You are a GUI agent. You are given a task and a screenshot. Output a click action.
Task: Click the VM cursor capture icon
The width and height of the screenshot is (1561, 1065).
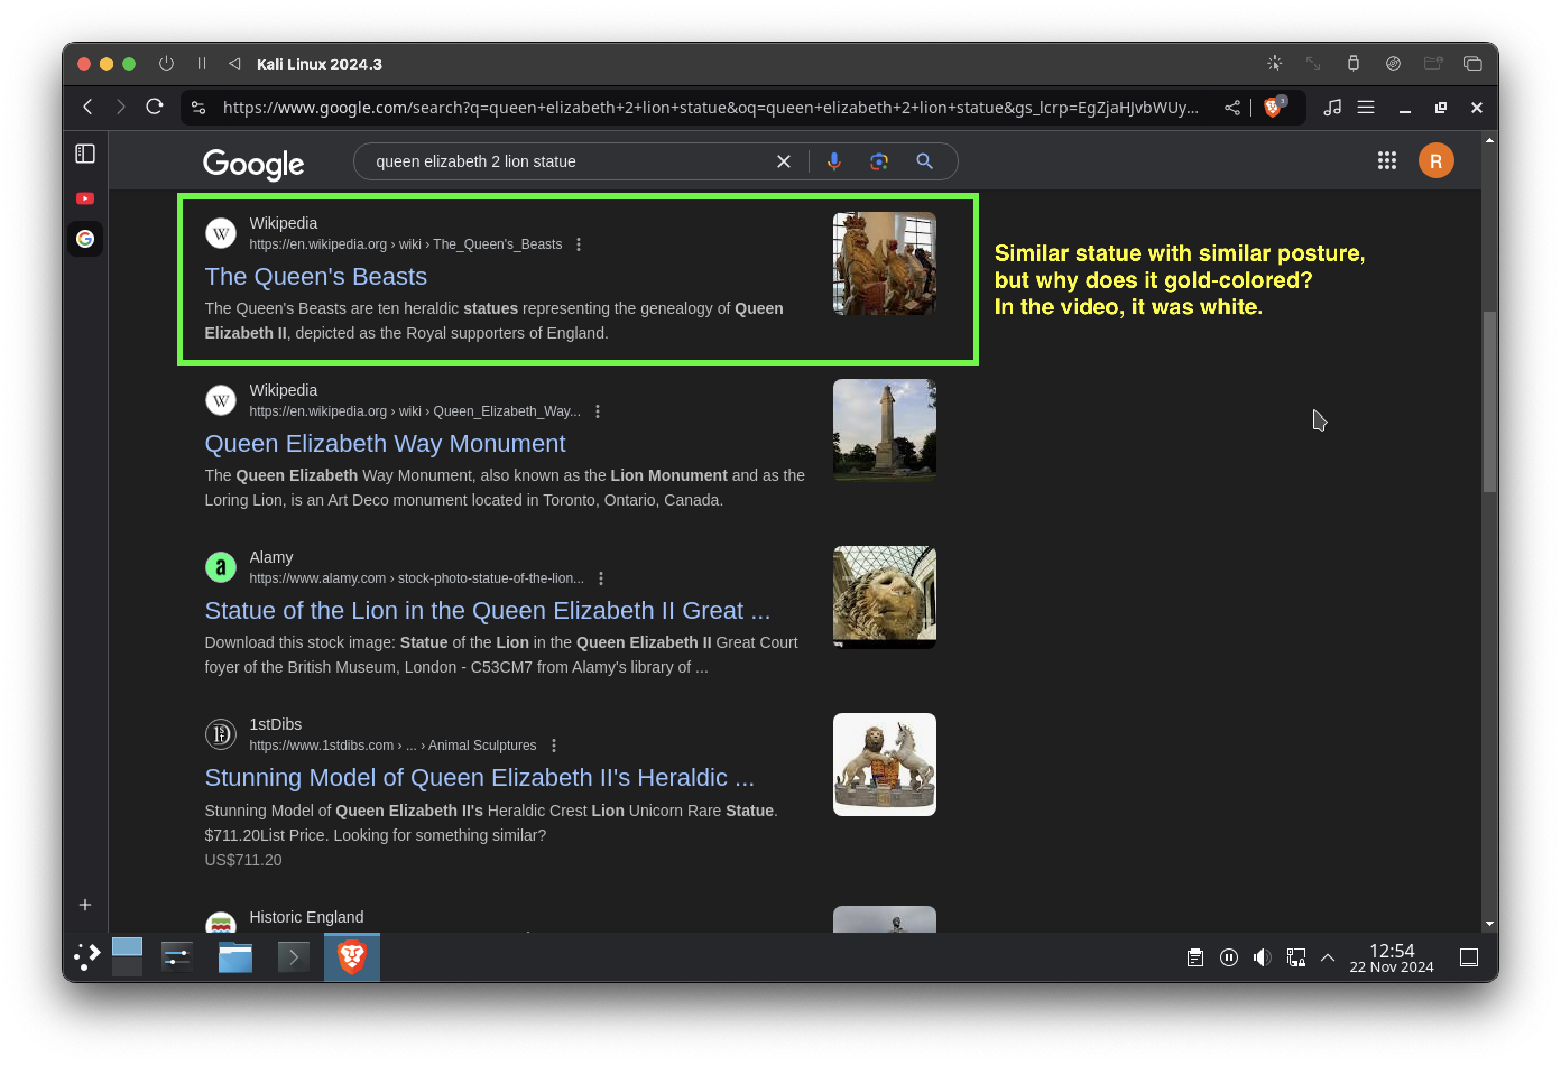pyautogui.click(x=1274, y=64)
